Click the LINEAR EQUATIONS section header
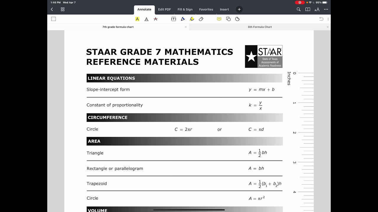Screen dimensions: 378x212 point(185,78)
